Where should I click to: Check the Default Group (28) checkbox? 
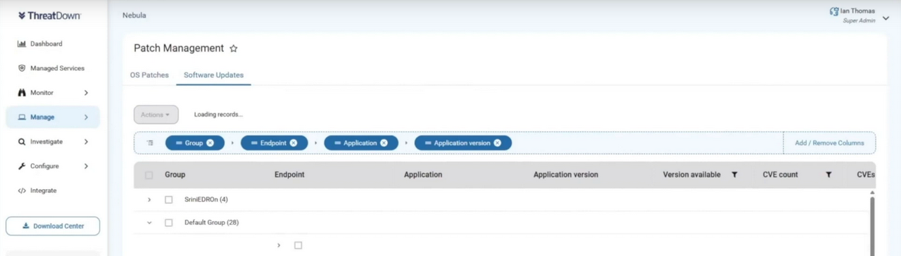168,223
